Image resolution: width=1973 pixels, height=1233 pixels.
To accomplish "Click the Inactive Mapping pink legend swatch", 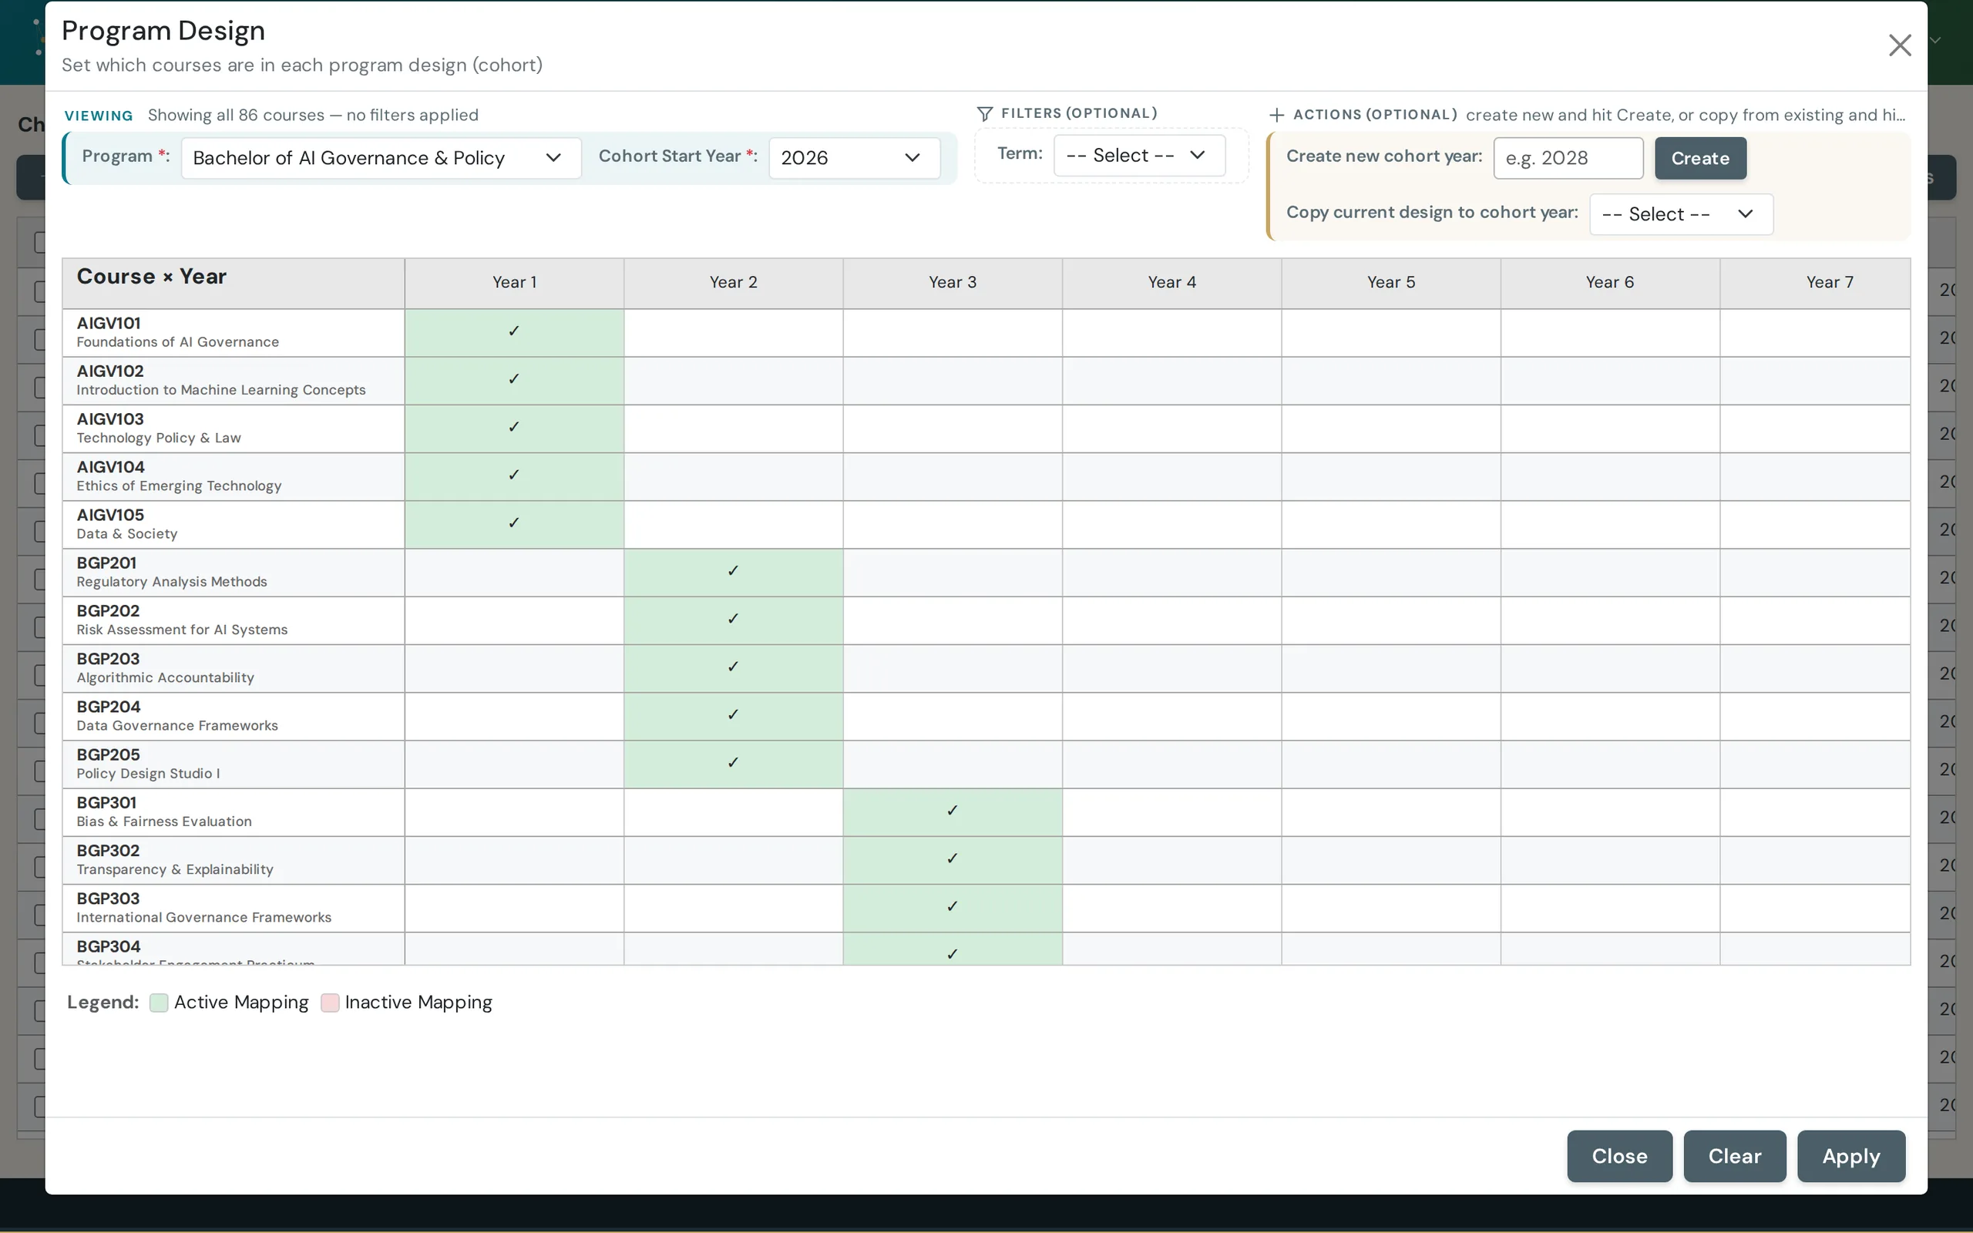I will (x=330, y=1003).
